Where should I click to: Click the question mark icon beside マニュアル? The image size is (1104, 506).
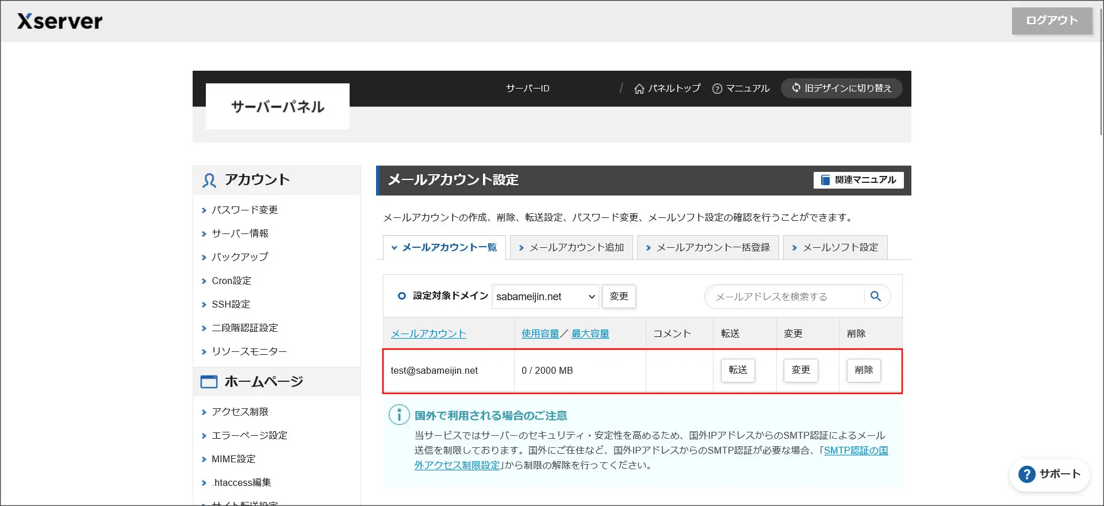[717, 89]
